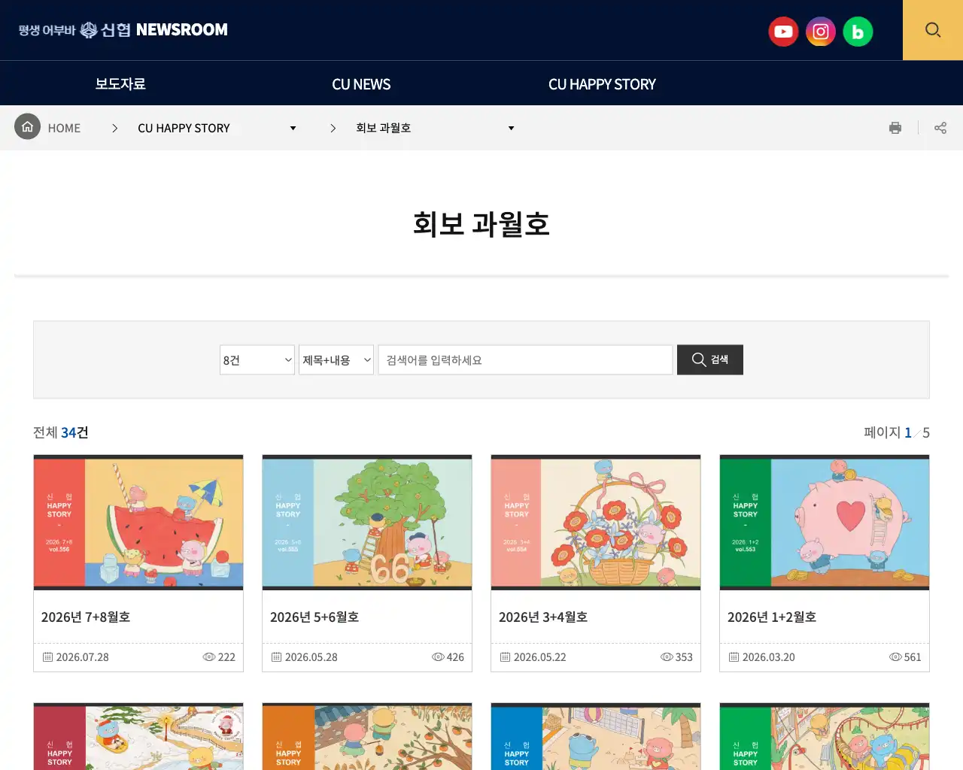Click the view count 426
Image resolution: width=963 pixels, height=770 pixels.
455,657
